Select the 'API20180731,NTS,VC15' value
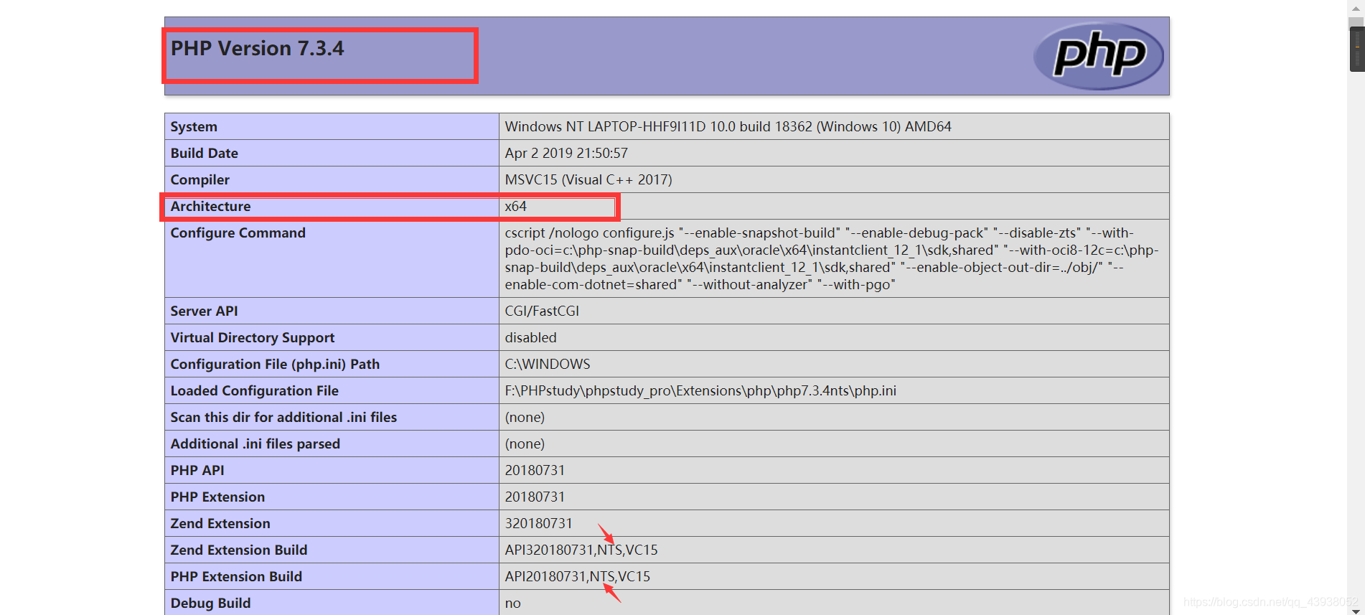This screenshot has width=1365, height=615. point(577,576)
